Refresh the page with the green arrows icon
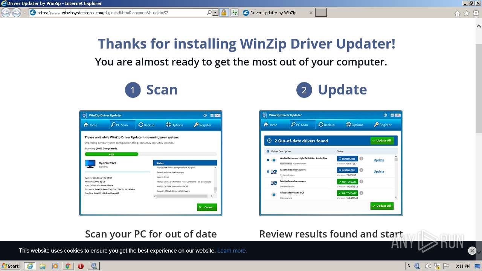Image resolution: width=482 pixels, height=271 pixels. 234,12
